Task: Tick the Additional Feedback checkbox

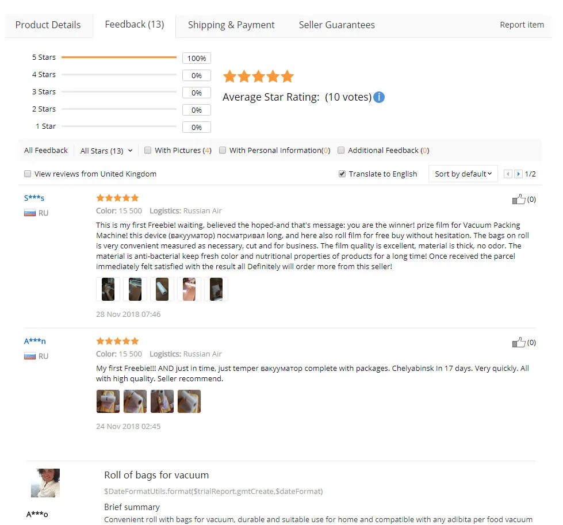Action: coord(341,150)
